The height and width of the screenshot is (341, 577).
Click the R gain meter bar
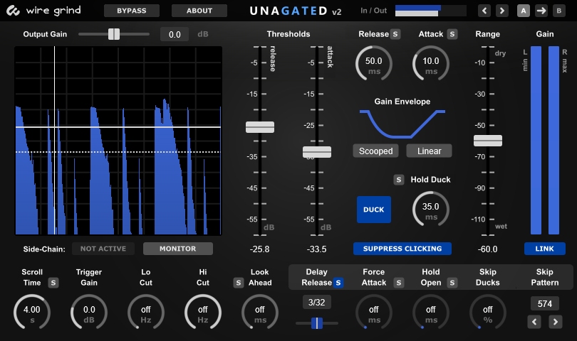point(553,140)
